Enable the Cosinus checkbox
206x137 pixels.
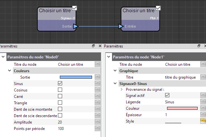[60, 90]
